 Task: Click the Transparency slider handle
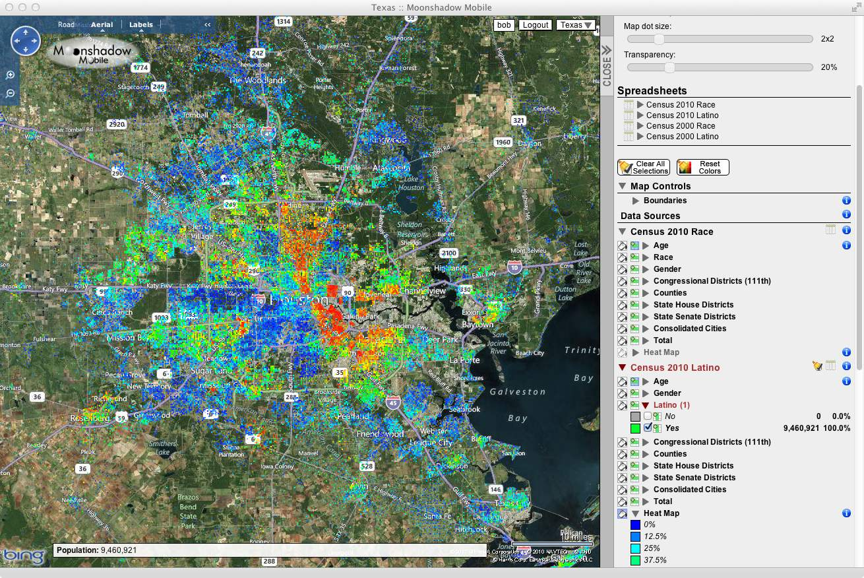tap(669, 67)
